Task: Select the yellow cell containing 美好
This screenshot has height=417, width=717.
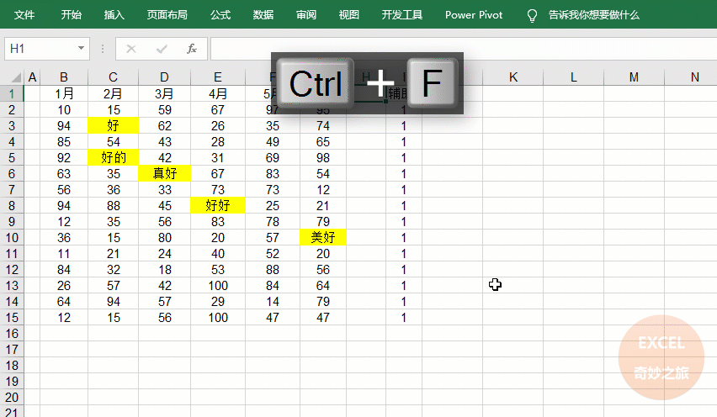Action: click(x=323, y=237)
